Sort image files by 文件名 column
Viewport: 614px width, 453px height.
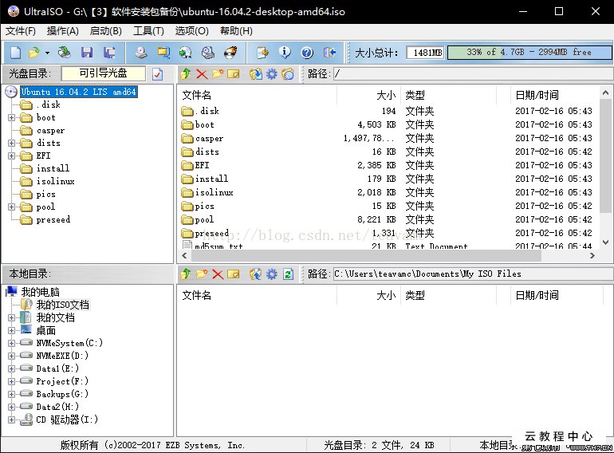pos(258,95)
